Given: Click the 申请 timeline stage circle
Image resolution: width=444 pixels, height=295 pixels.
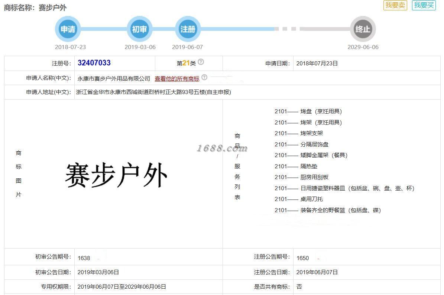Looking at the screenshot, I should pos(68,29).
